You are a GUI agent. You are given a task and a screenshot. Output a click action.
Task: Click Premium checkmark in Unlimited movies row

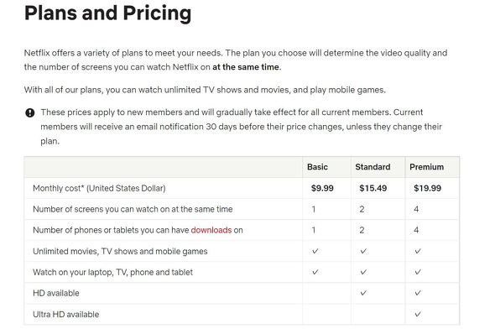[x=418, y=251]
